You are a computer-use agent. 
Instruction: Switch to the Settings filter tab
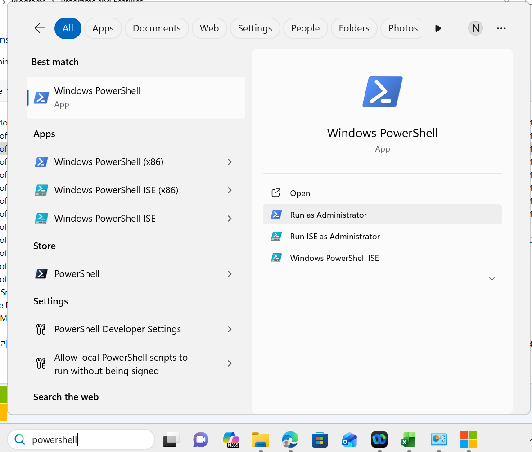tap(255, 28)
